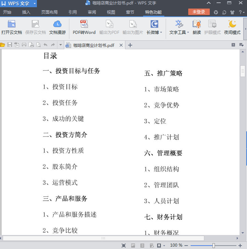Click the export to PDF quick toolbar icon

point(17,45)
